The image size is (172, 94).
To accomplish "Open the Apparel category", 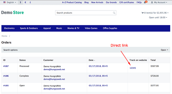I will [x=47, y=28].
